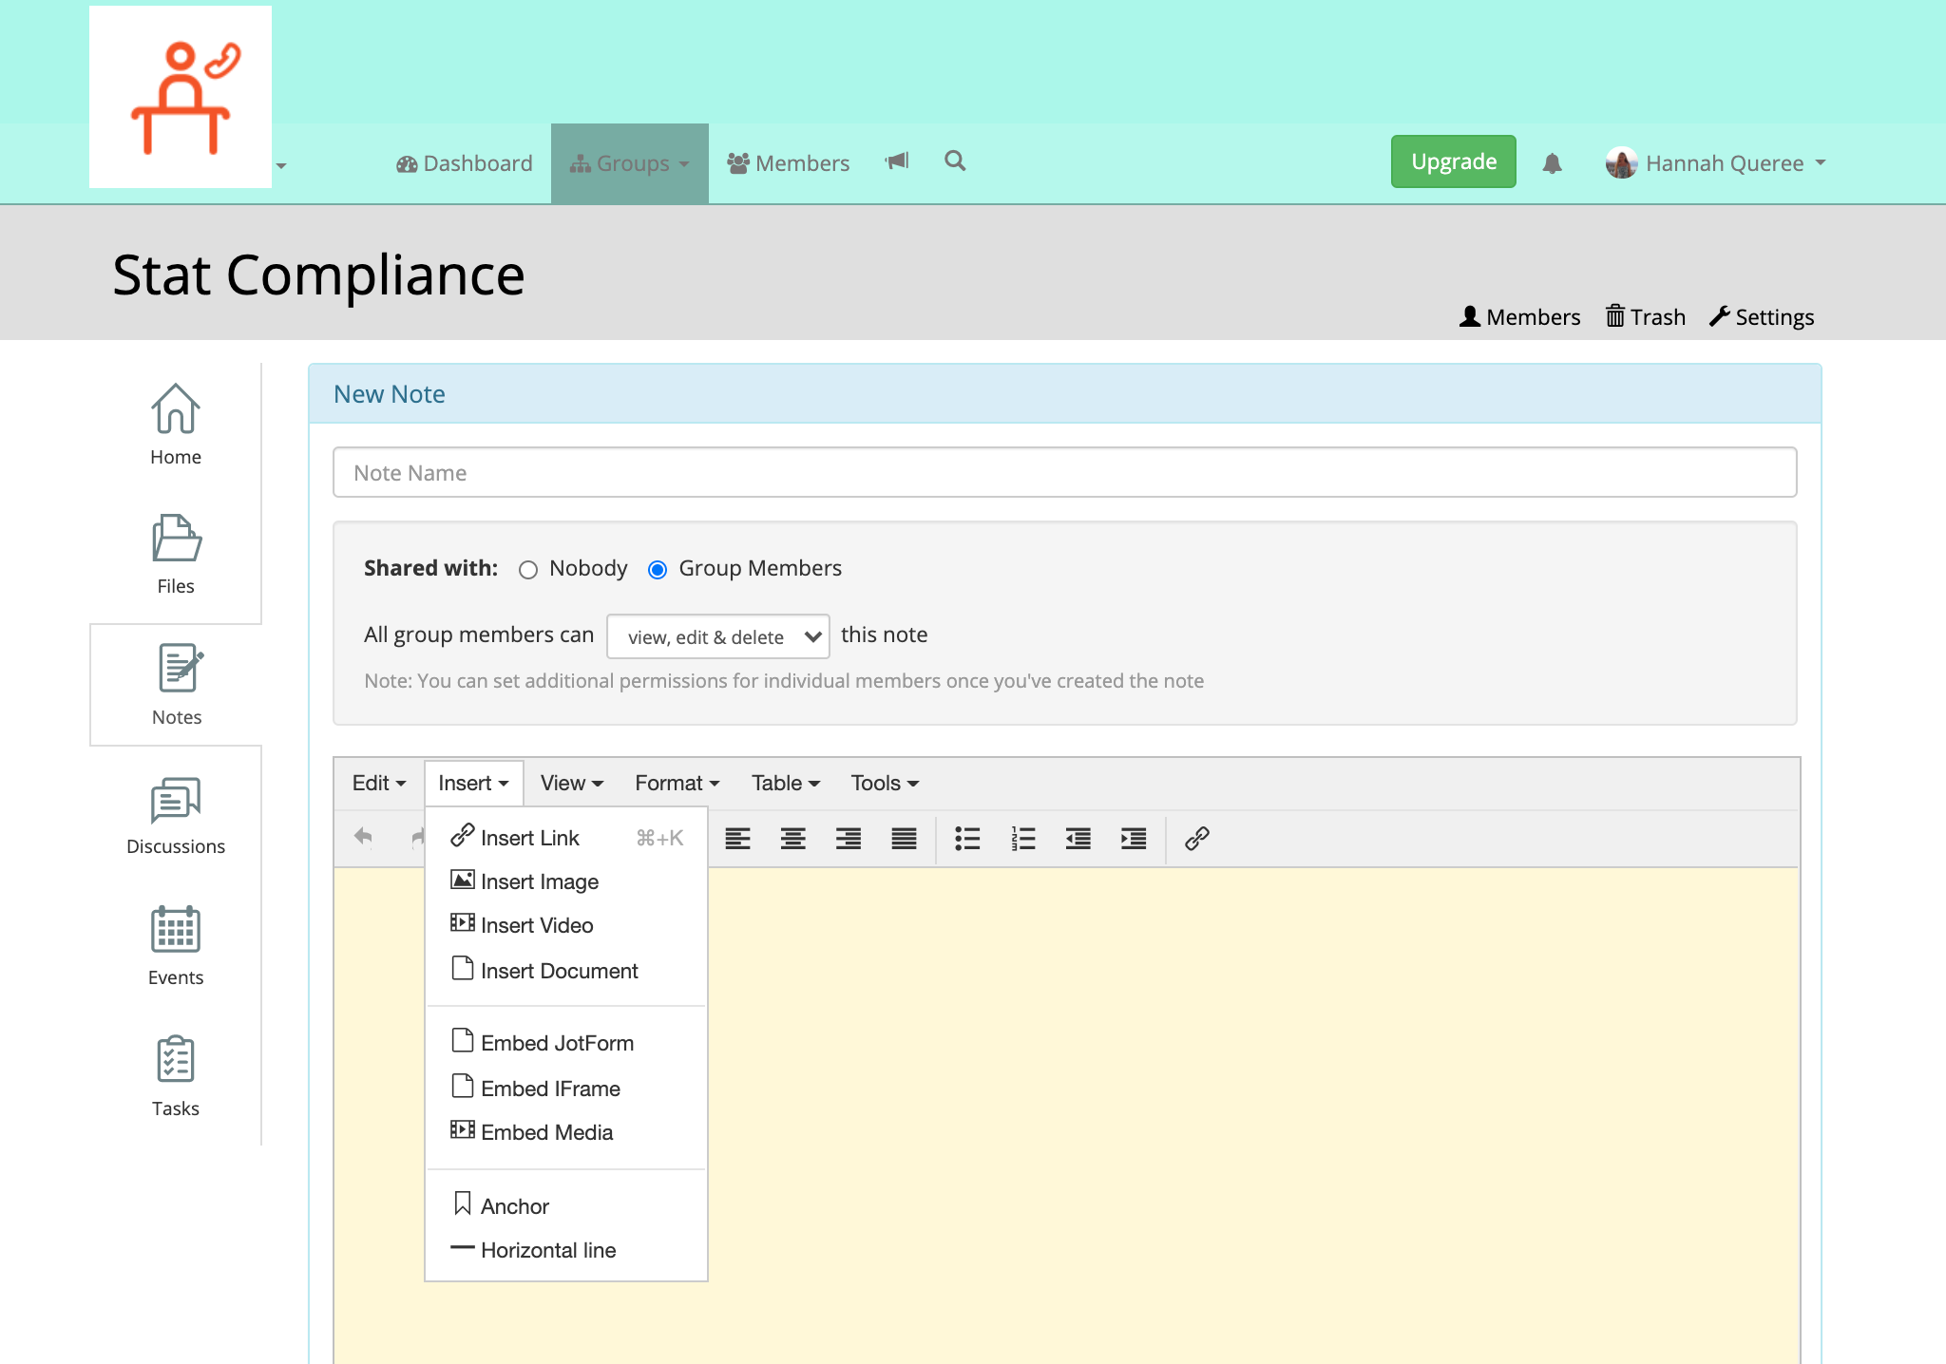Align text right in the editor

click(x=849, y=838)
